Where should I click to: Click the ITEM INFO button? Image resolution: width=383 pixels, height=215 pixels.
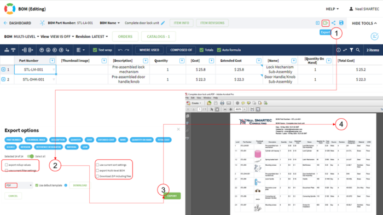tap(182, 23)
